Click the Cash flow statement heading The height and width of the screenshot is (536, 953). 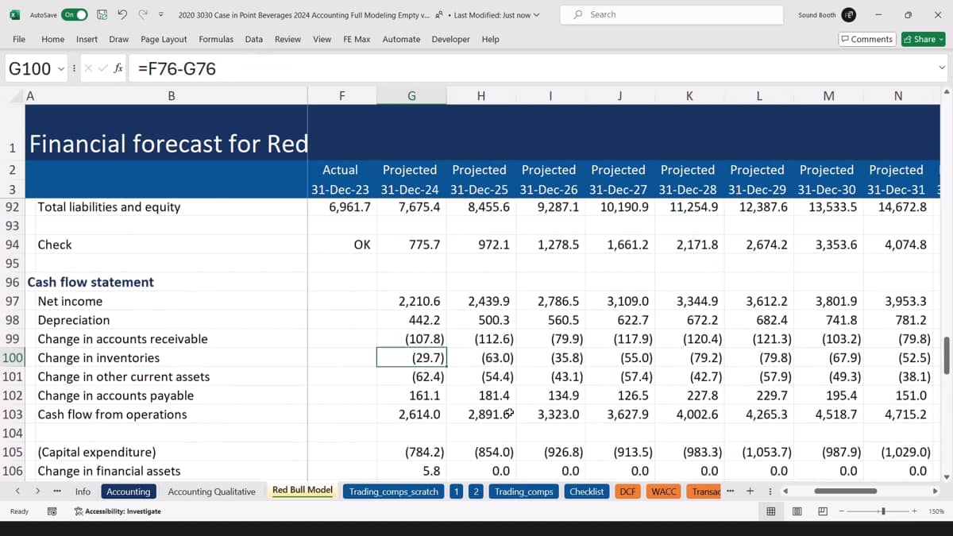click(91, 282)
